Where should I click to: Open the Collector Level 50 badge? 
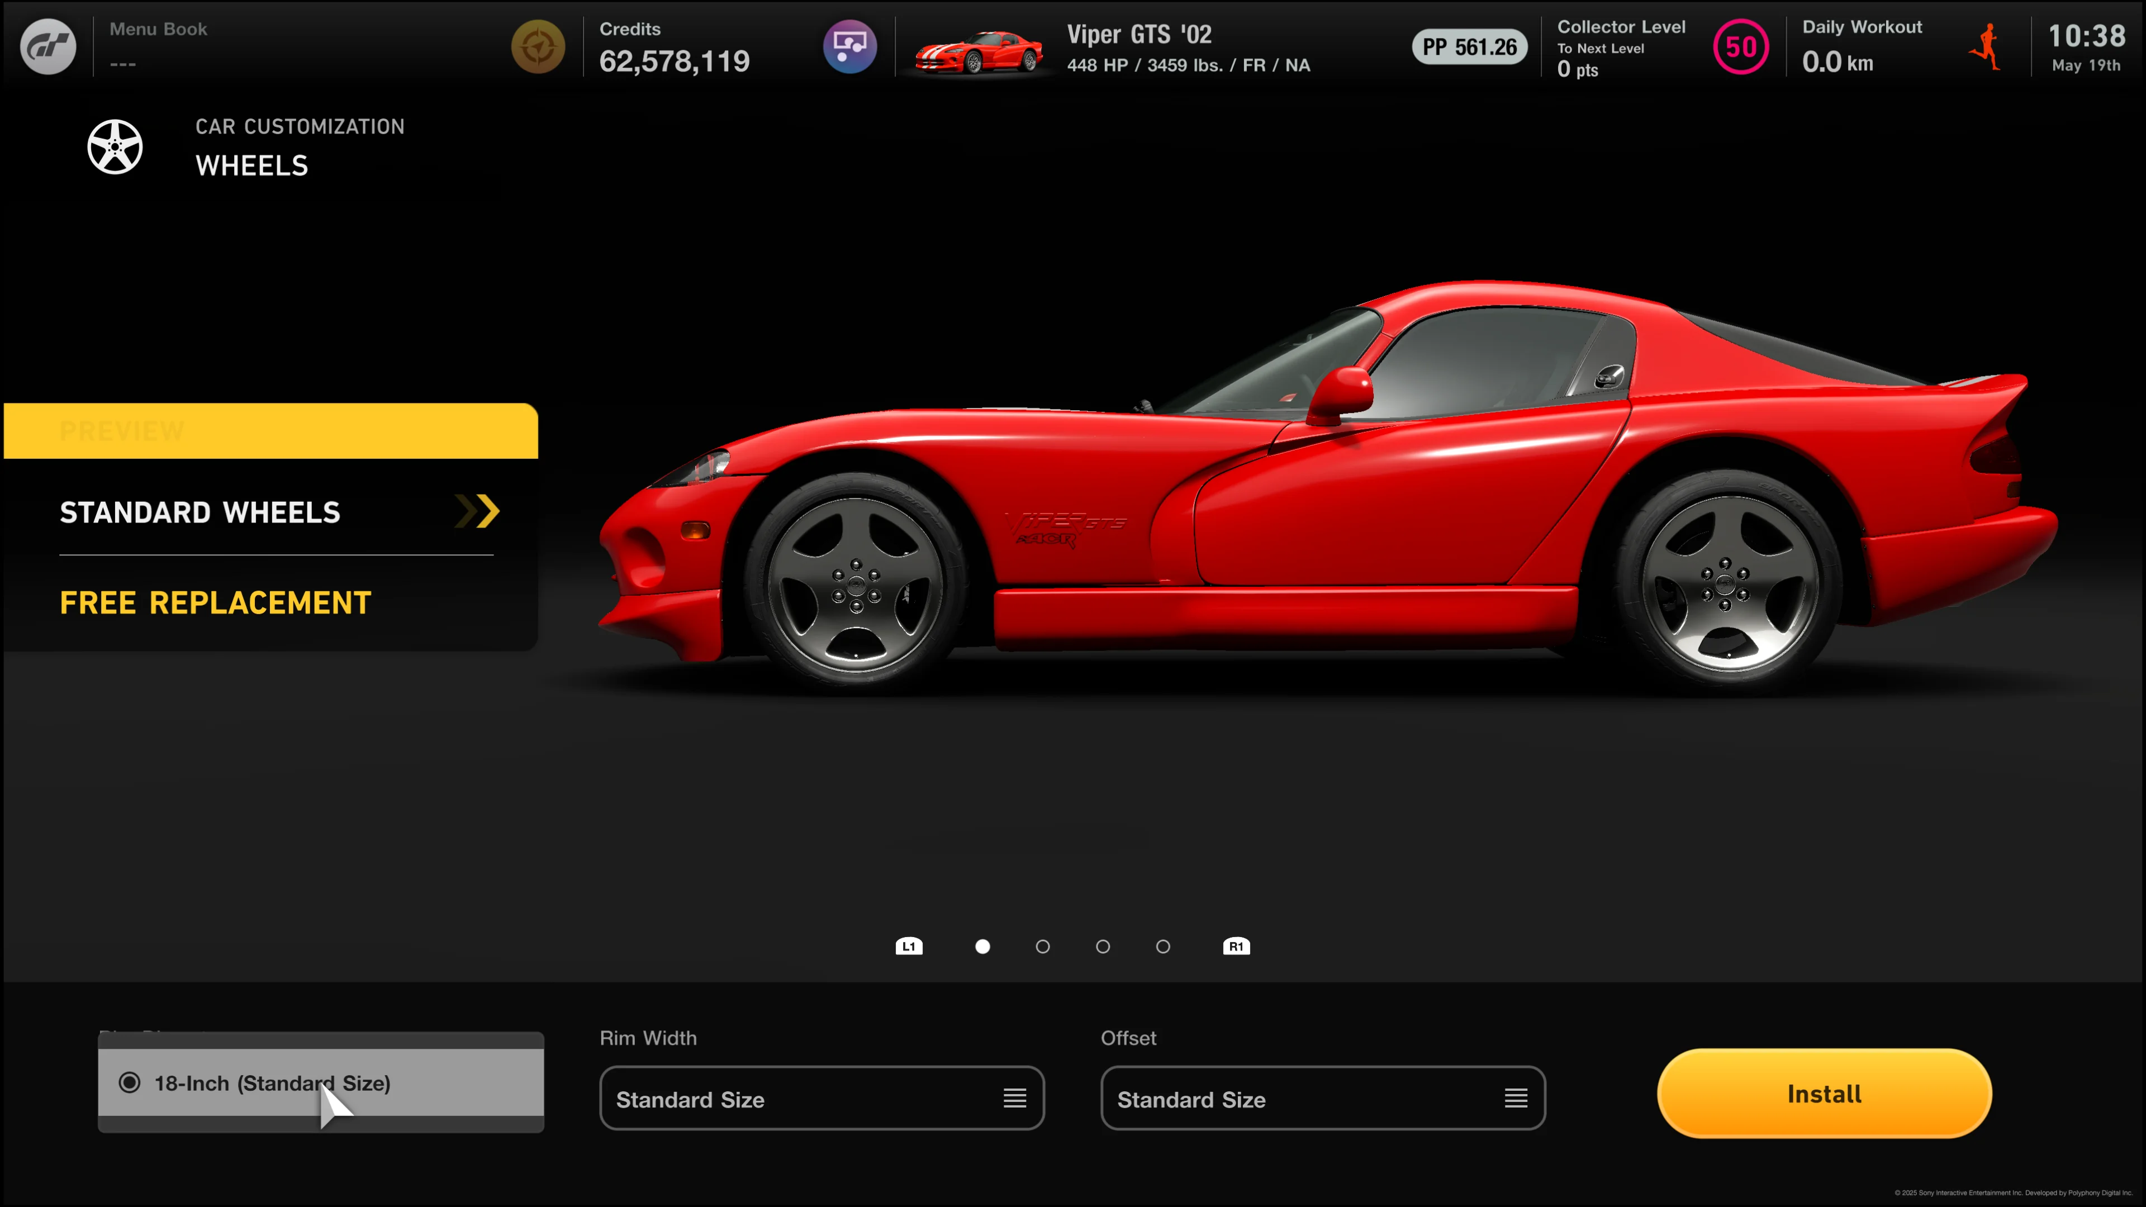coord(1740,46)
